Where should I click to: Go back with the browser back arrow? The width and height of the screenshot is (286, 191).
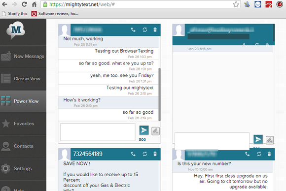pyautogui.click(x=4, y=4)
